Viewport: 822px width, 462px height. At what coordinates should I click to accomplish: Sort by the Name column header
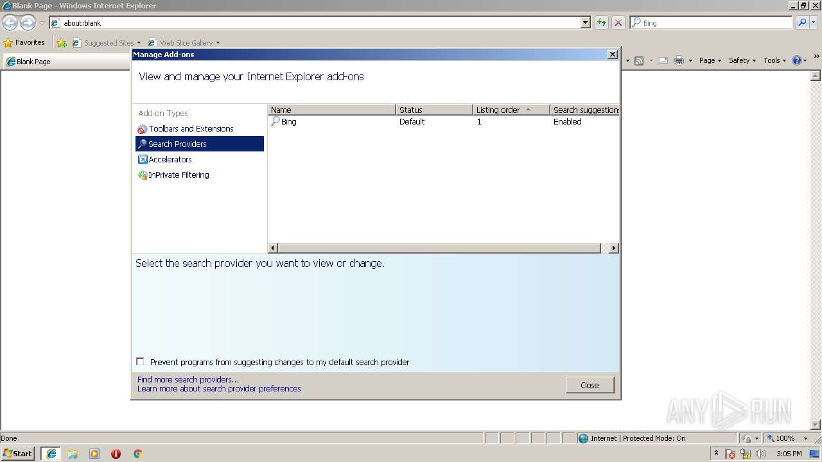tap(331, 110)
